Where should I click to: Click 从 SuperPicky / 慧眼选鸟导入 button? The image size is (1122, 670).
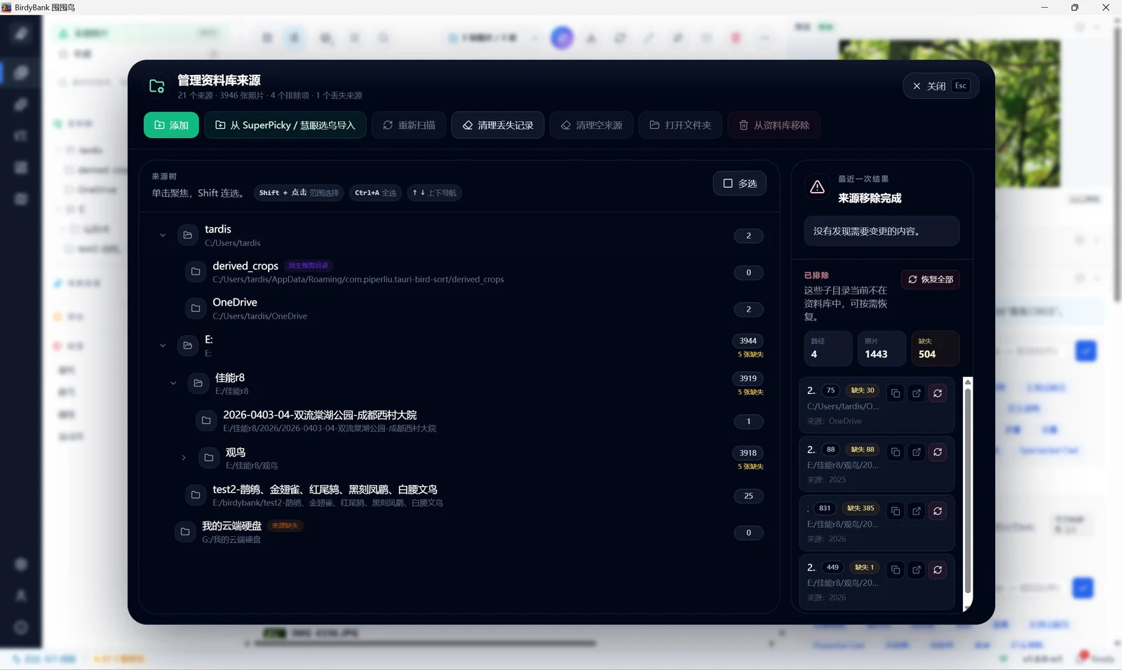[285, 125]
